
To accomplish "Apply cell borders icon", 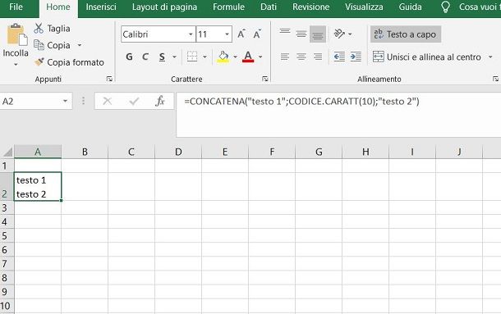I will pyautogui.click(x=192, y=57).
